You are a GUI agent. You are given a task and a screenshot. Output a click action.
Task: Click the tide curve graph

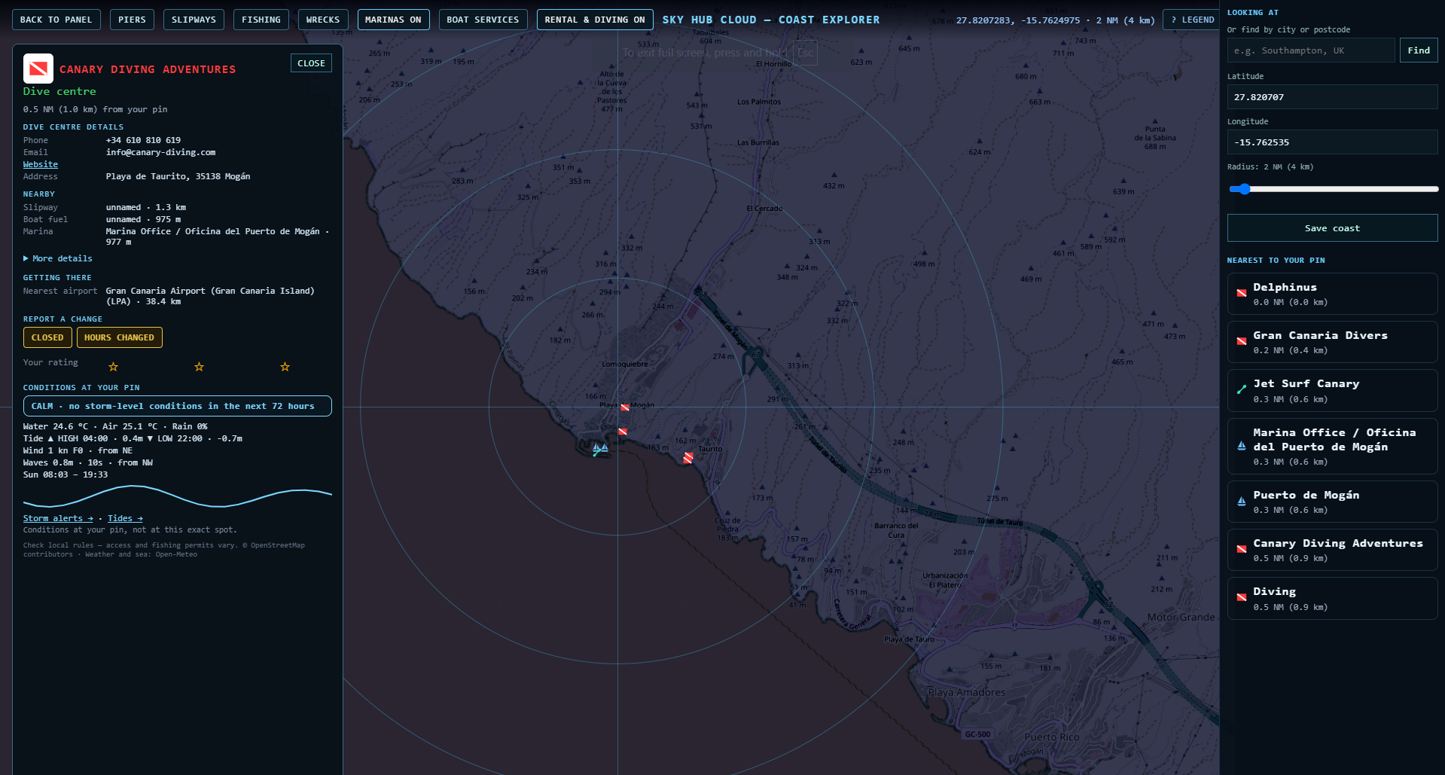[178, 496]
